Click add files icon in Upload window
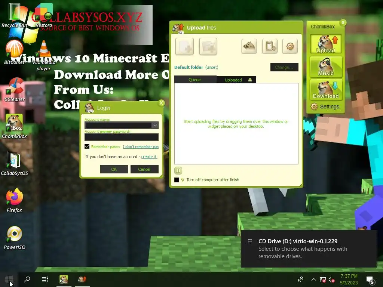Viewport: 383px width, 287px height. tap(184, 46)
